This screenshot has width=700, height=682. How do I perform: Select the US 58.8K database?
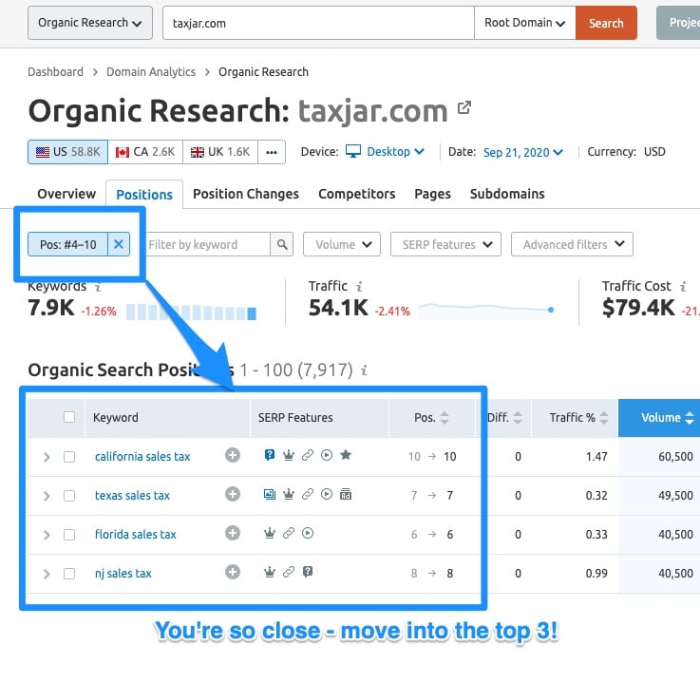pyautogui.click(x=67, y=152)
